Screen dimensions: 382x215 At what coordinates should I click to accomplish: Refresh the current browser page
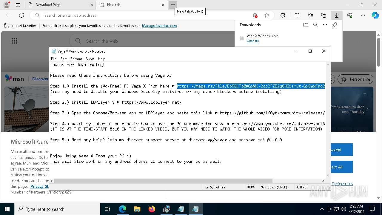pos(21,15)
